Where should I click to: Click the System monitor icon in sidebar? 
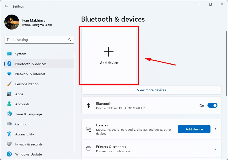9,54
